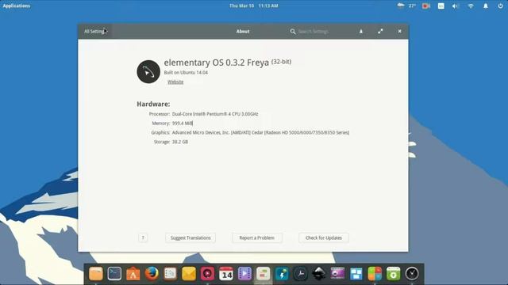Click the elementary OS 0.3.2 Freya heading
This screenshot has height=285, width=508.
[217, 63]
